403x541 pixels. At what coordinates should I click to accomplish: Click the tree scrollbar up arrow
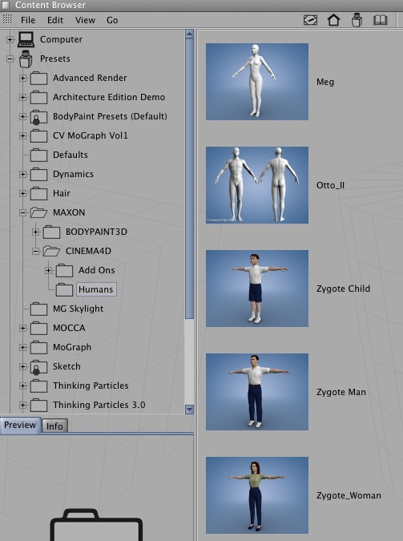(x=189, y=34)
